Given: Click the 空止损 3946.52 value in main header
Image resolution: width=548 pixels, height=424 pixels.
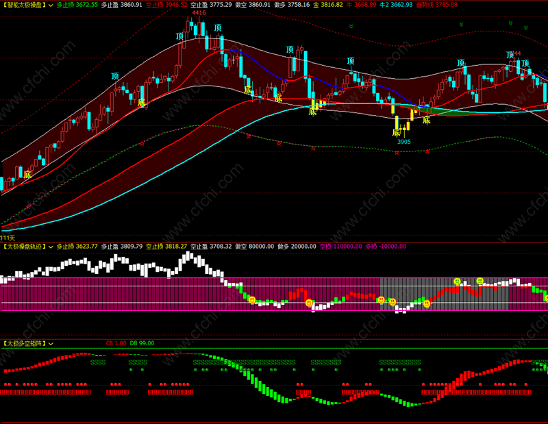Looking at the screenshot, I should tap(166, 5).
